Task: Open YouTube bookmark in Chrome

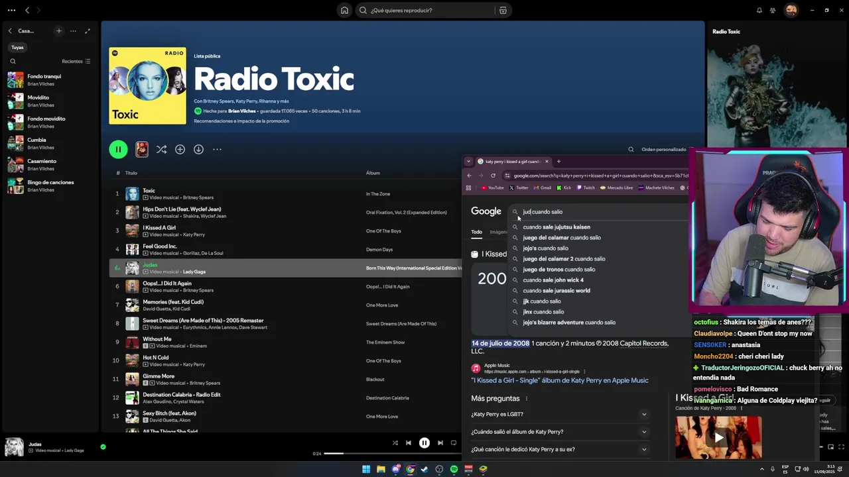Action: 492,187
